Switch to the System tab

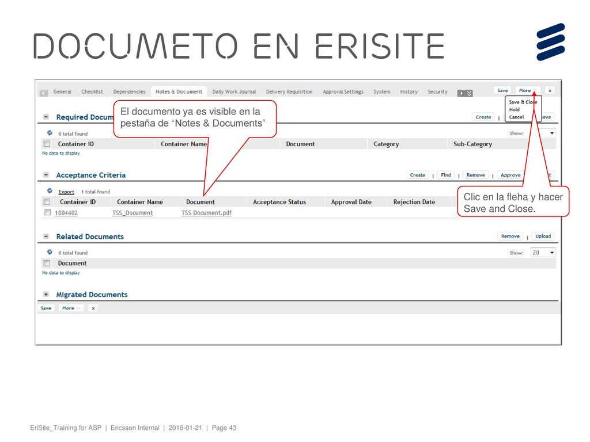click(381, 92)
